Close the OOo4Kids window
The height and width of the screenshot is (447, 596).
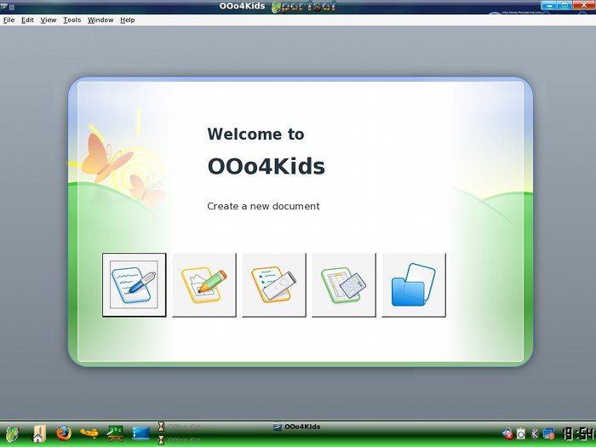583,5
